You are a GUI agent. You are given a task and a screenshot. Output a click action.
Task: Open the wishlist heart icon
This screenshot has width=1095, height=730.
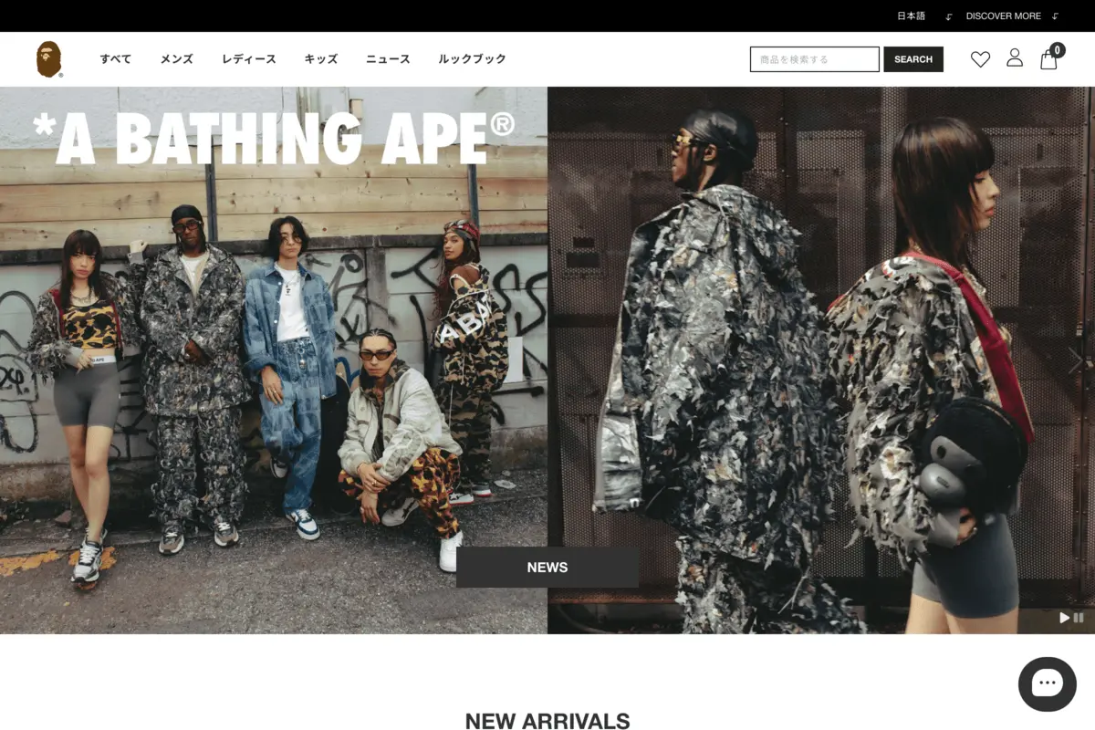(x=980, y=59)
